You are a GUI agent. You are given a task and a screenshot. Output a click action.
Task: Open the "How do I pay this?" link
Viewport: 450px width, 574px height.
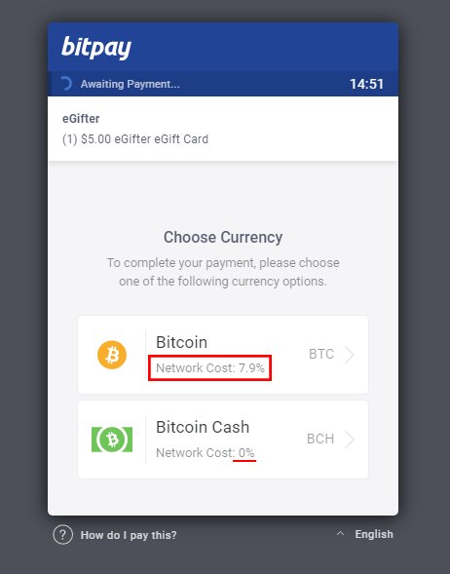tap(129, 535)
